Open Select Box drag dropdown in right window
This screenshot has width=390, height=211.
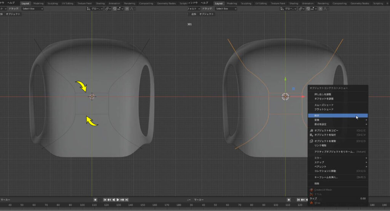coord(226,9)
